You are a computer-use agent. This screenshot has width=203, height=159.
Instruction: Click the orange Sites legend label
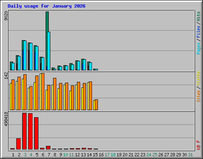(x=198, y=96)
